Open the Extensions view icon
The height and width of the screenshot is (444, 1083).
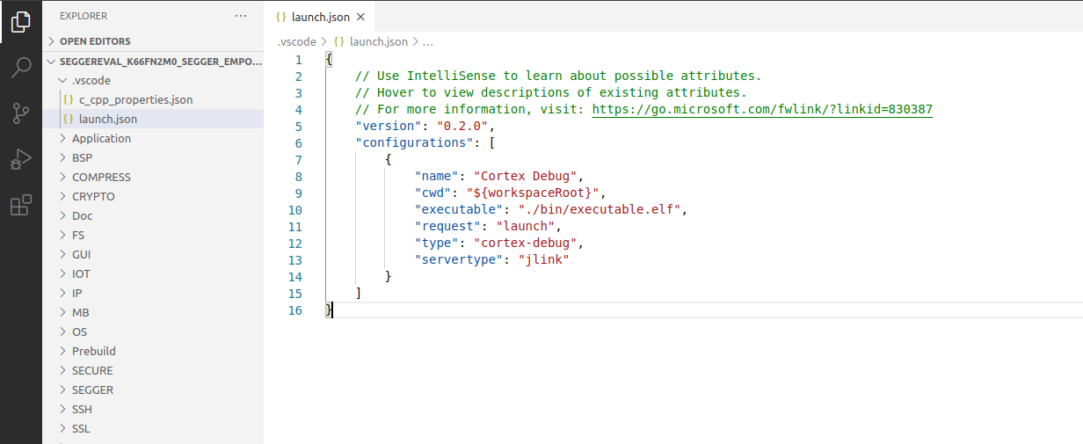(x=20, y=206)
